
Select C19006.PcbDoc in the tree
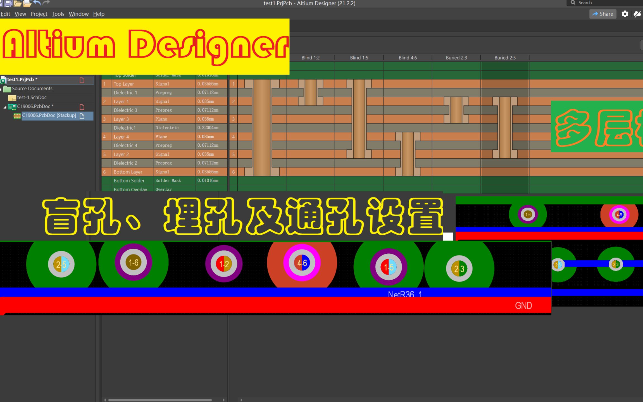(x=35, y=106)
